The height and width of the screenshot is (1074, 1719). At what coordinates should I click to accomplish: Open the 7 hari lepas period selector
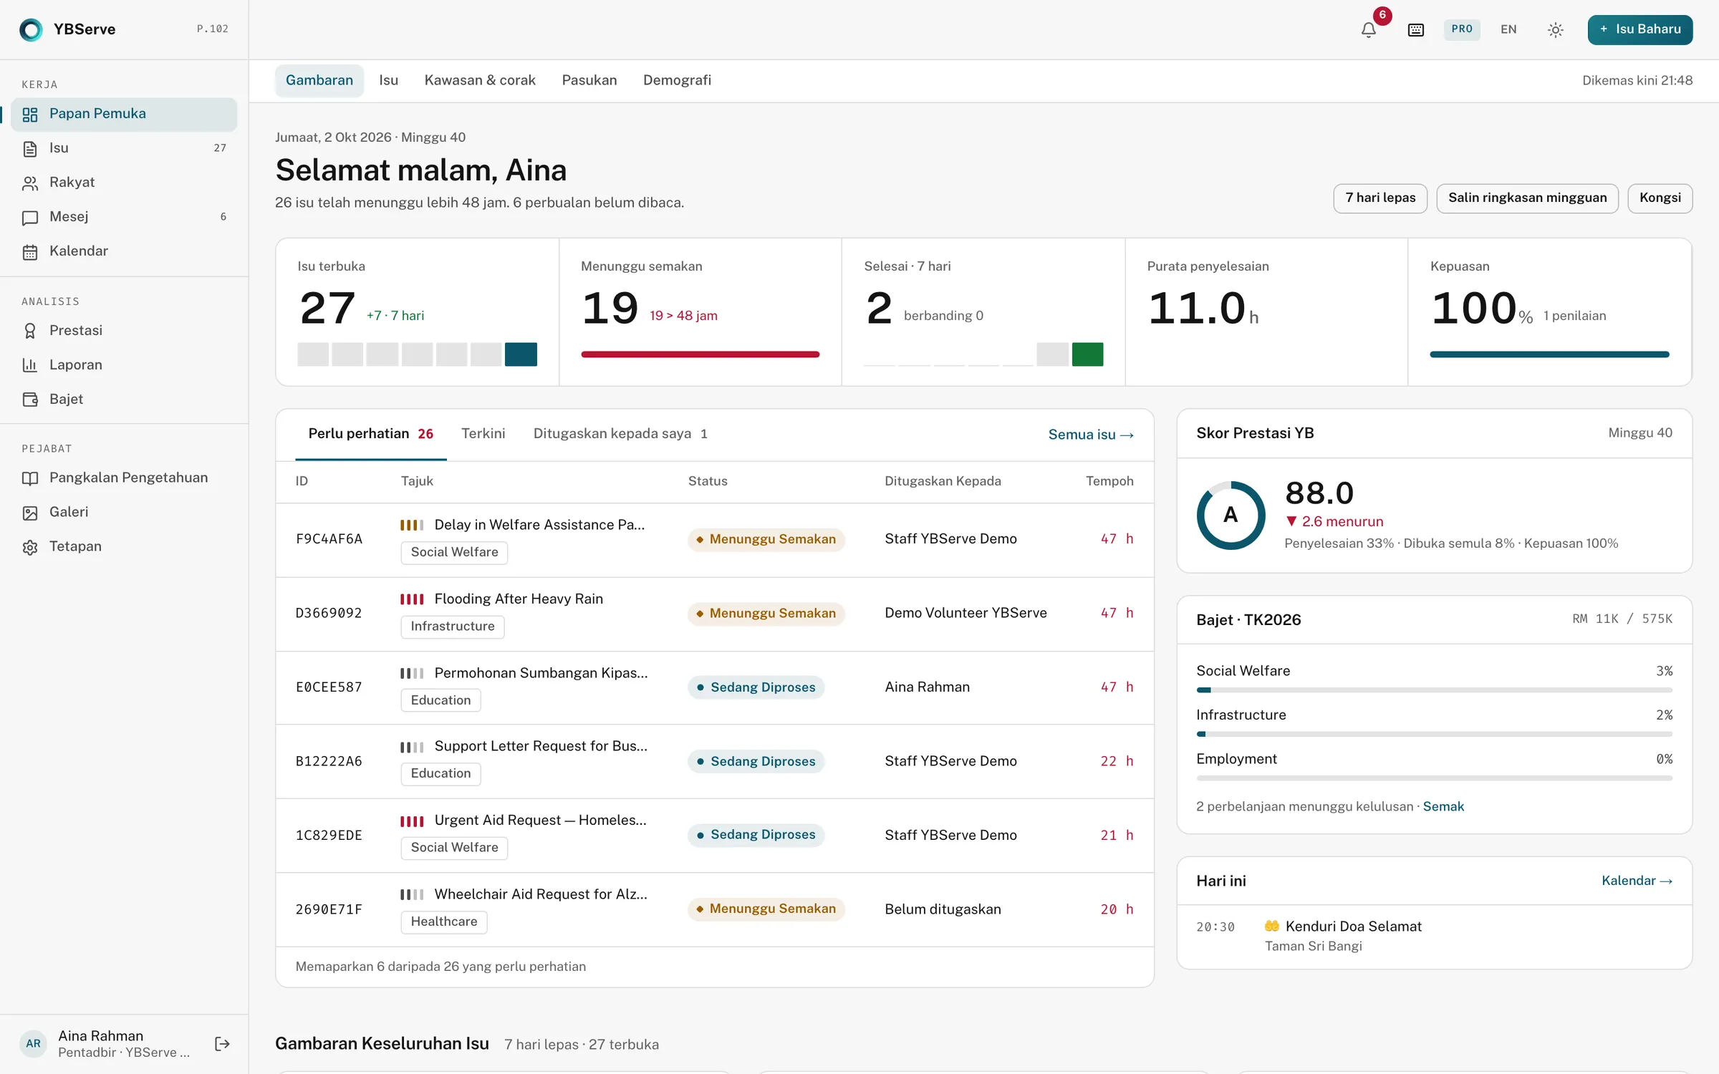coord(1380,198)
